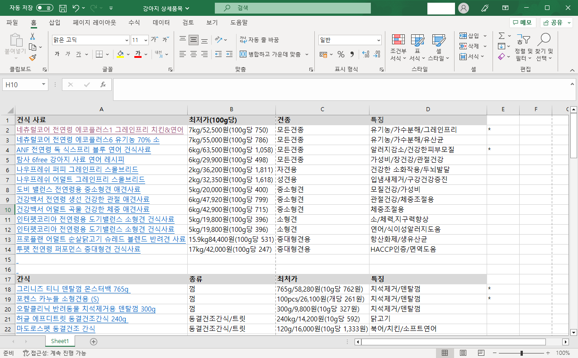Click the text orientation icon

[x=218, y=40]
